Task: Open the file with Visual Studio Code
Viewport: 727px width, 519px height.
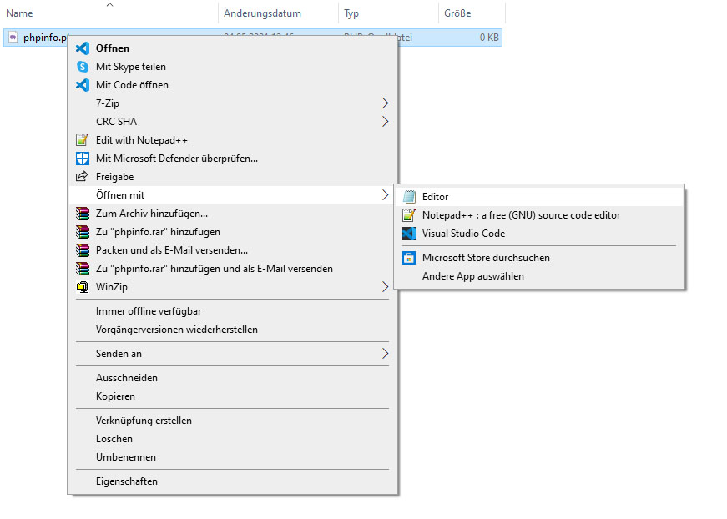Action: (x=539, y=234)
